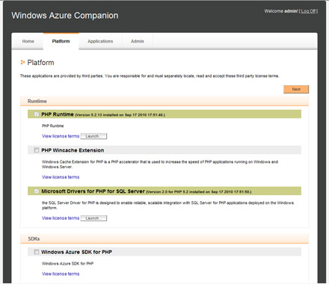
Task: Open the Home tab
Action: tap(28, 41)
